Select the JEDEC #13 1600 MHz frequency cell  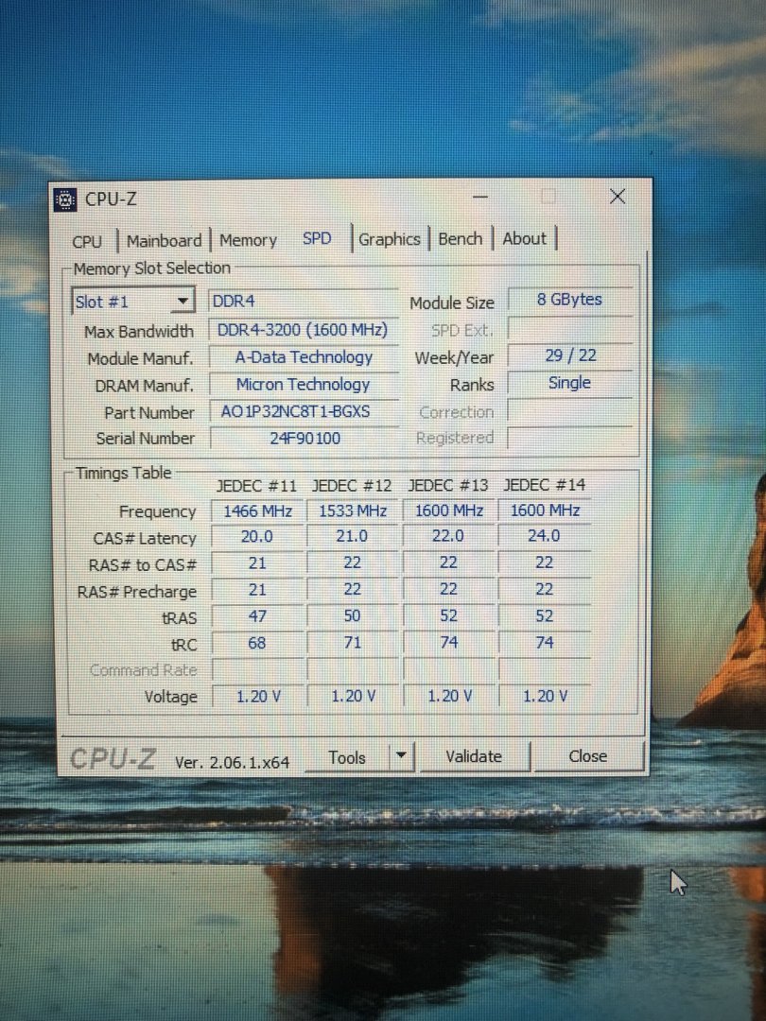[449, 510]
